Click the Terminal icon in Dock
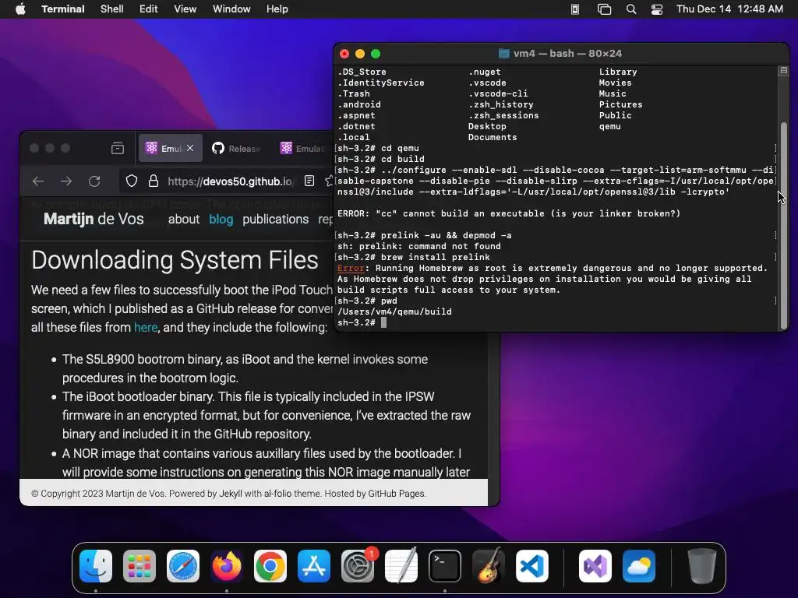The image size is (798, 598). pos(445,566)
